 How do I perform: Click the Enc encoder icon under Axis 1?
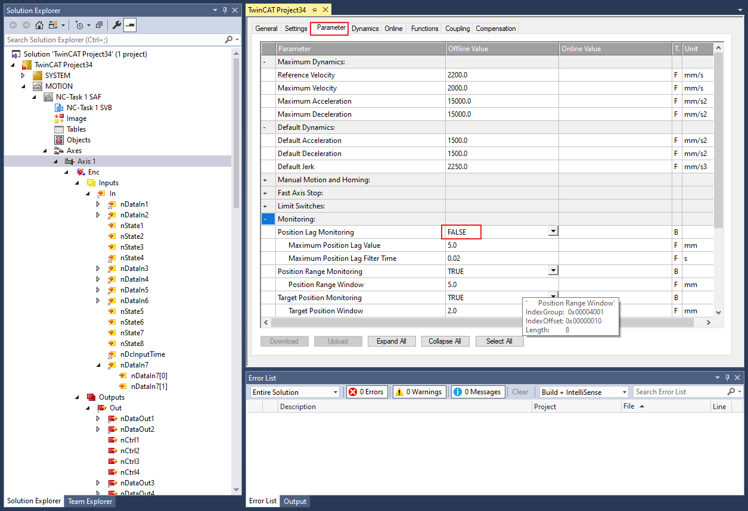[x=80, y=172]
